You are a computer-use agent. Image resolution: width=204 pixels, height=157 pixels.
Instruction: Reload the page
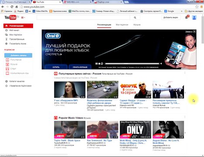pyautogui.click(x=12, y=7)
